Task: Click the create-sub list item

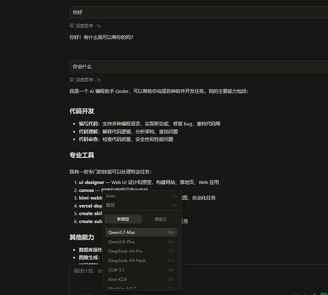Action: pos(88,221)
